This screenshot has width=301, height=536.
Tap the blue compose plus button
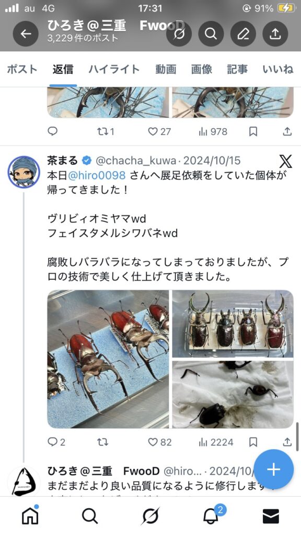click(273, 470)
